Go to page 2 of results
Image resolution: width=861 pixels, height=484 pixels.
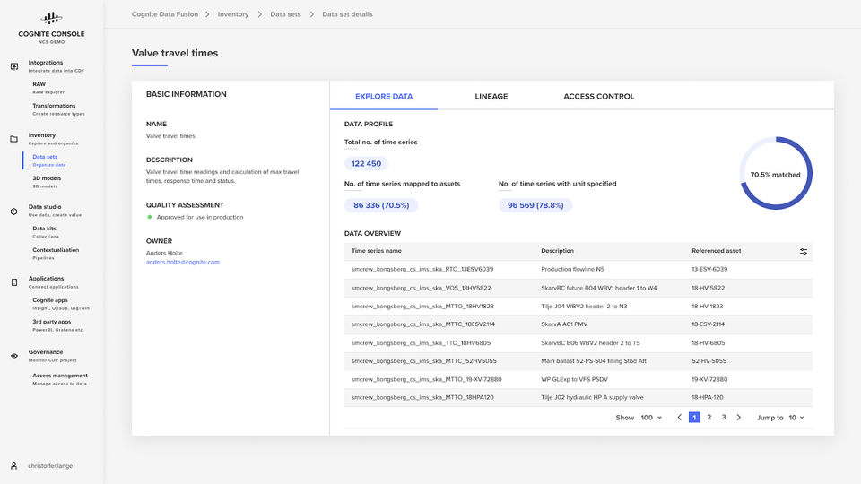(709, 418)
